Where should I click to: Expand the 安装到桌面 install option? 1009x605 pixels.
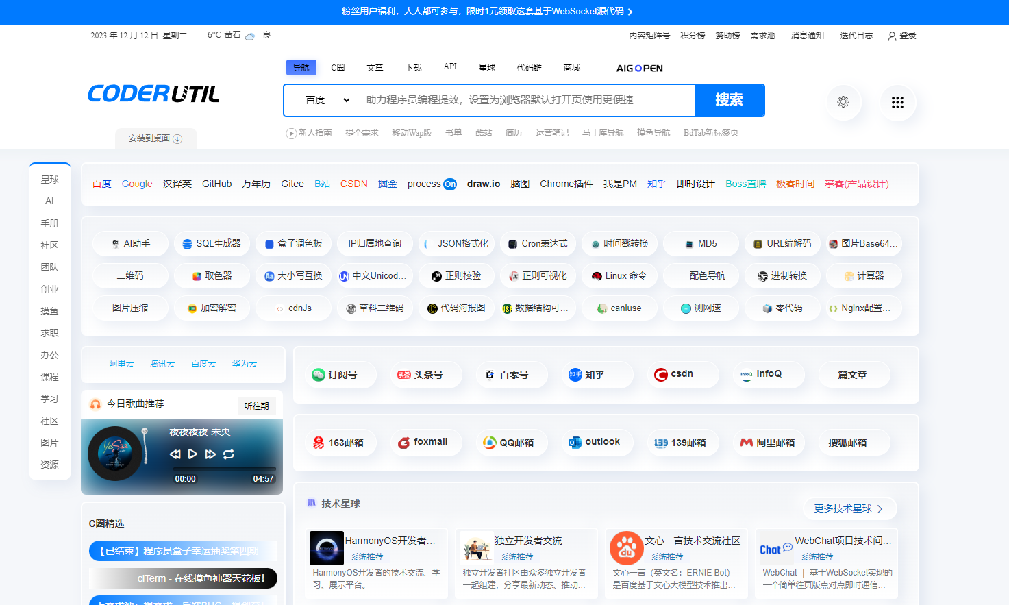[x=155, y=138]
